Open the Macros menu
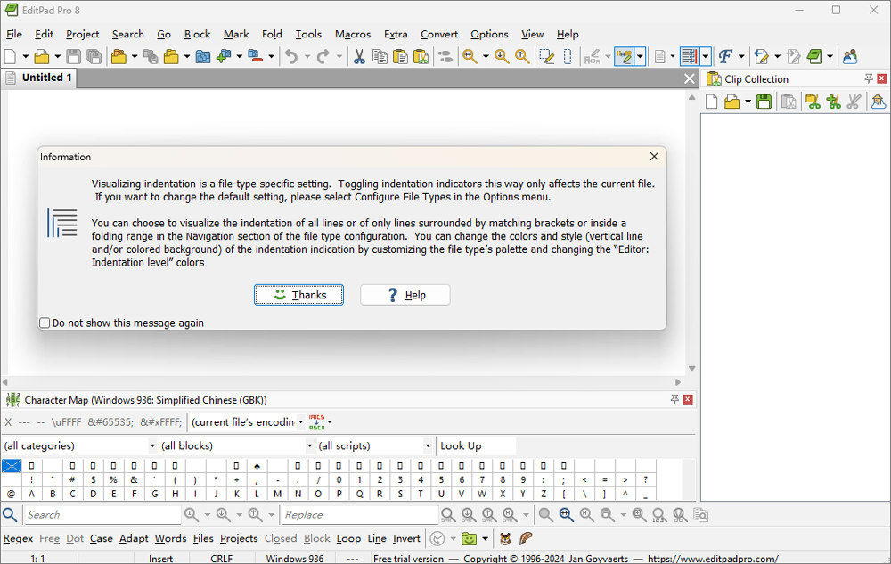The image size is (891, 564). [353, 34]
